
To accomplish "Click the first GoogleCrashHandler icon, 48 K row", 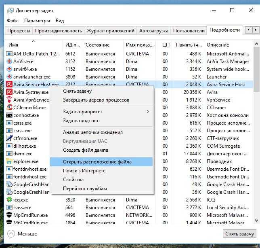I will (x=9, y=184).
